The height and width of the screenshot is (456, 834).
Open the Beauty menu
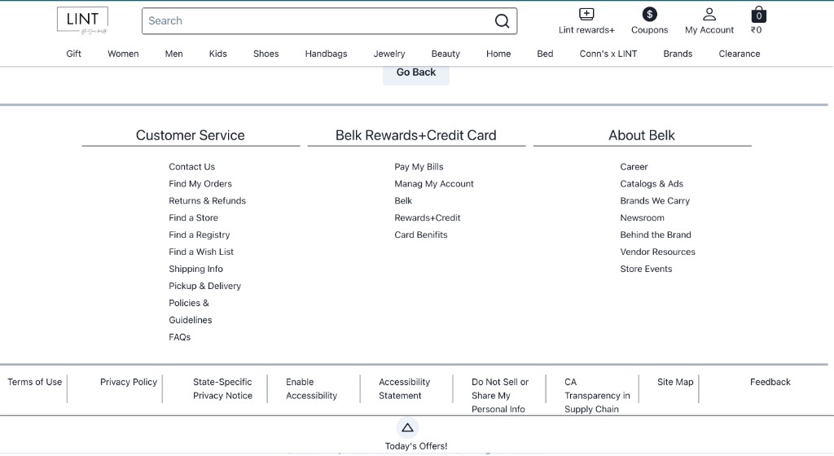[446, 54]
